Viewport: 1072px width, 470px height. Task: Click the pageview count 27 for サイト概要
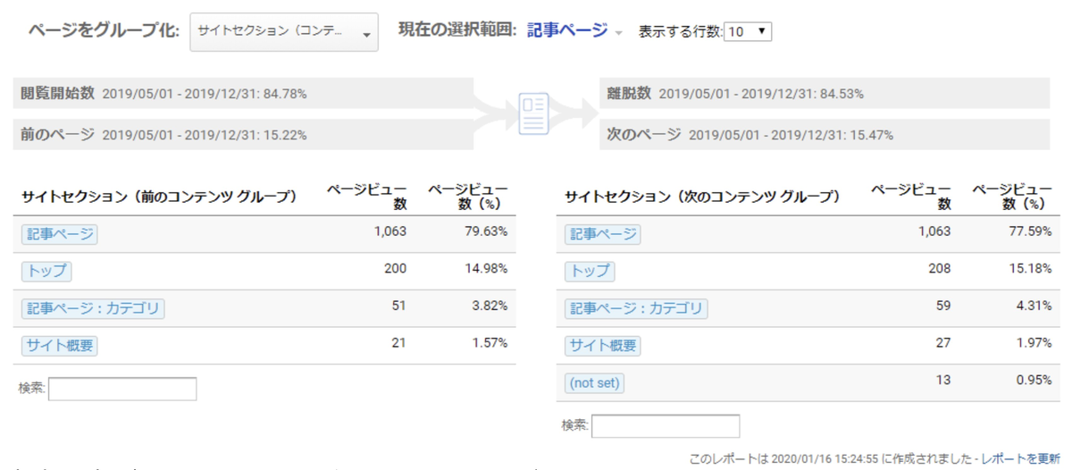tap(942, 343)
